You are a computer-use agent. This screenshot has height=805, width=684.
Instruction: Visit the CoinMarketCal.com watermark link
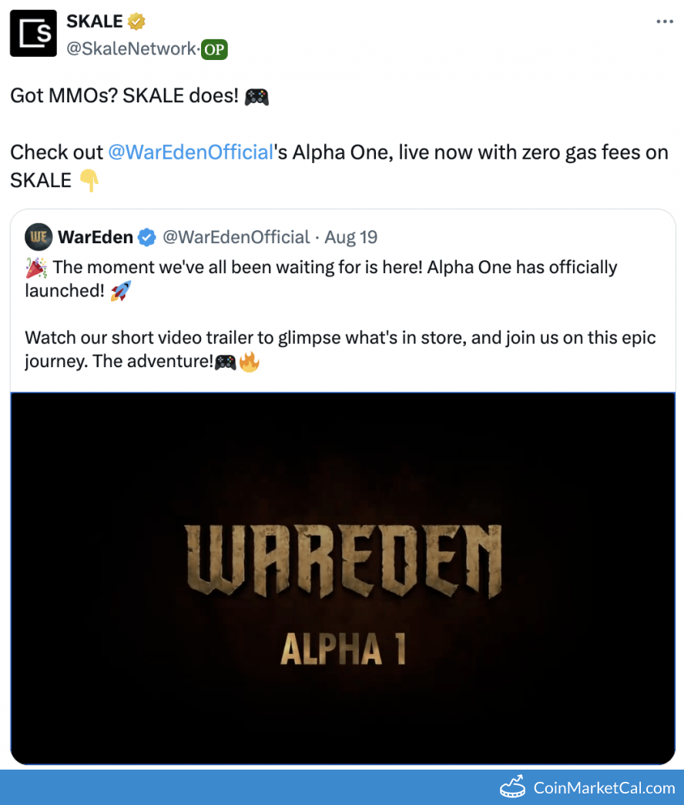588,787
